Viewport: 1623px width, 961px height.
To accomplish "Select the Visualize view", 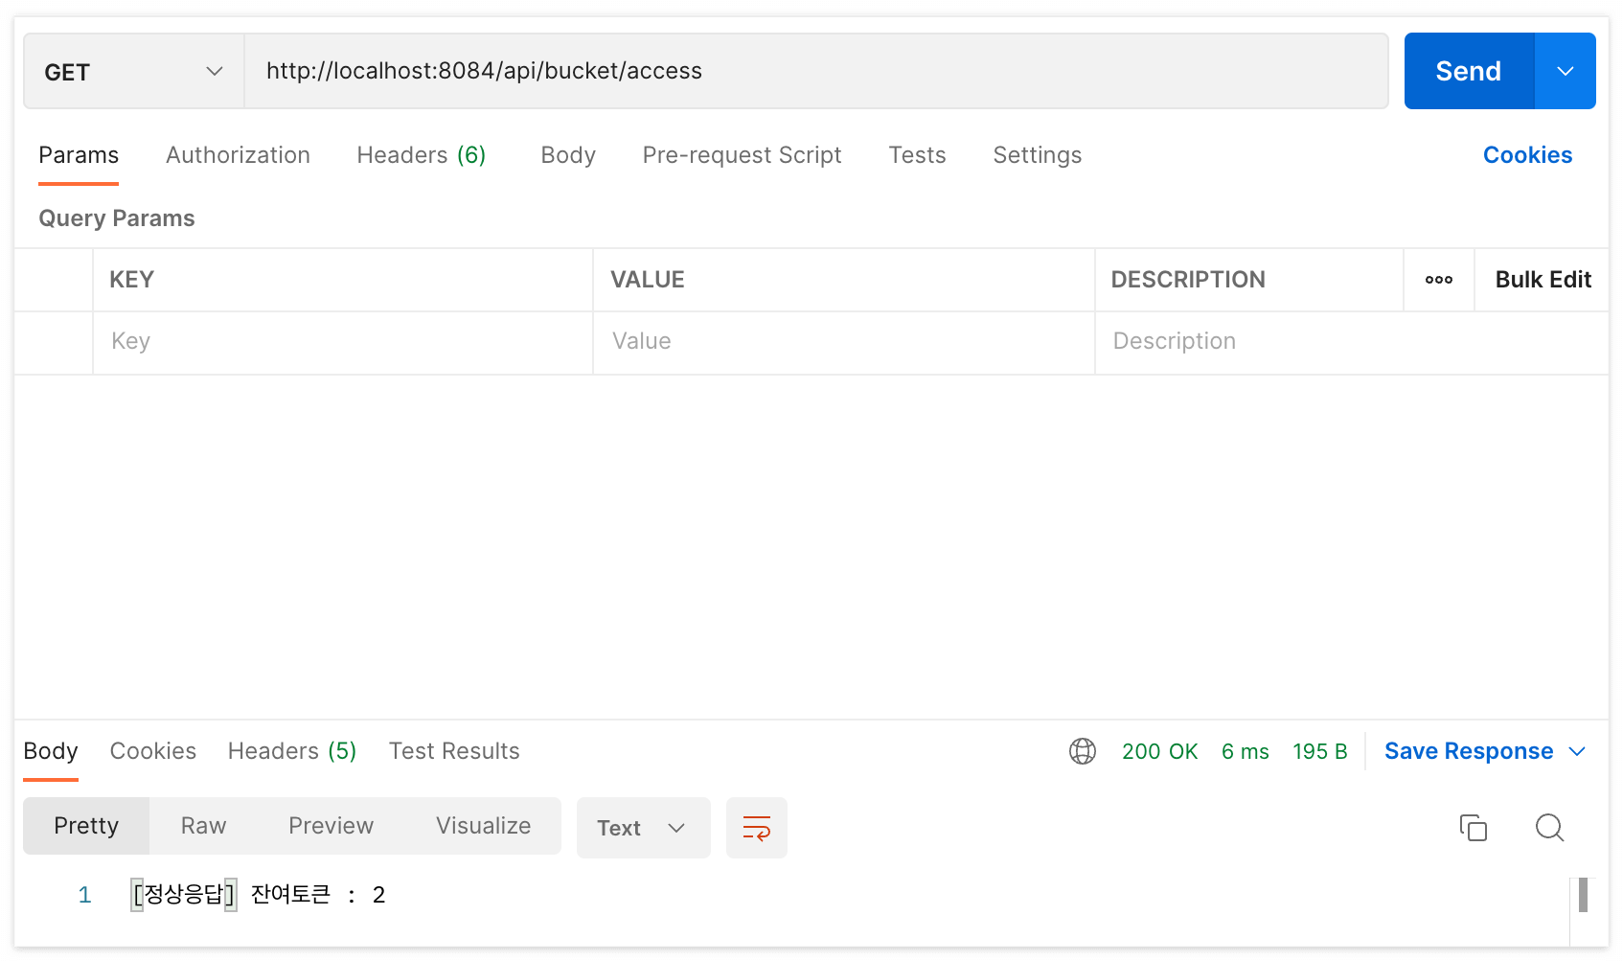I will pyautogui.click(x=483, y=826).
